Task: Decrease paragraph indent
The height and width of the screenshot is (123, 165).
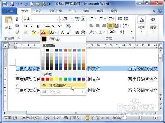Action: click(x=120, y=19)
